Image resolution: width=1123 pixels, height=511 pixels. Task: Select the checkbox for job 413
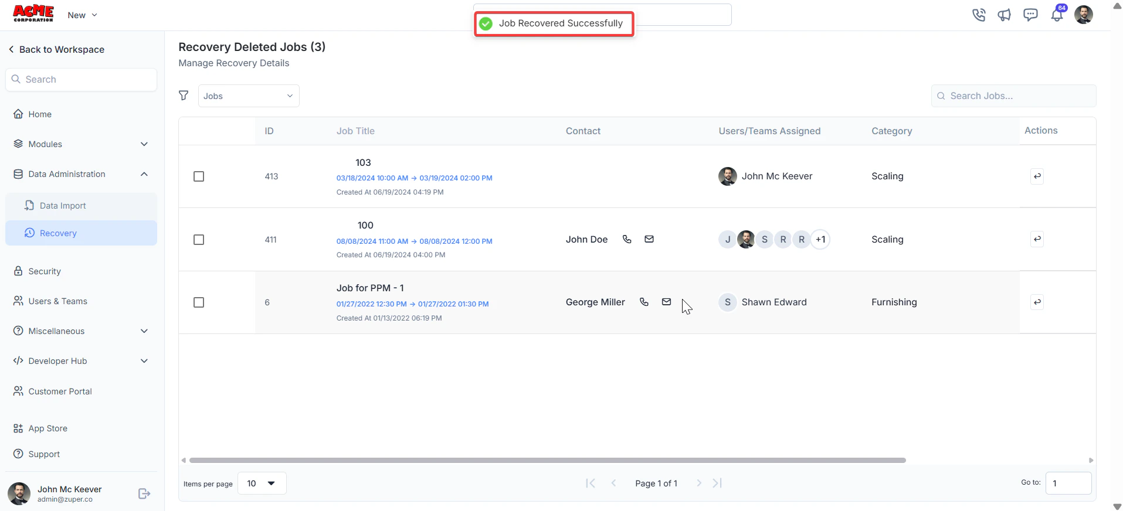point(199,176)
